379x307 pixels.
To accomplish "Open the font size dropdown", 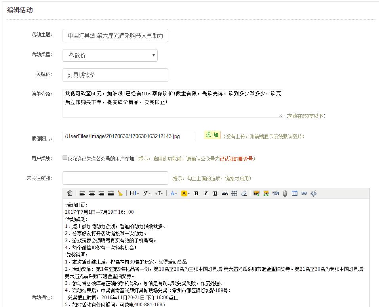I will point(159,193).
